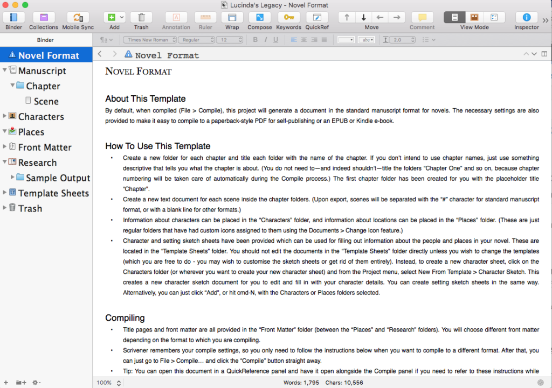Collapse the Manuscript folder
Image resolution: width=552 pixels, height=388 pixels.
click(x=5, y=70)
